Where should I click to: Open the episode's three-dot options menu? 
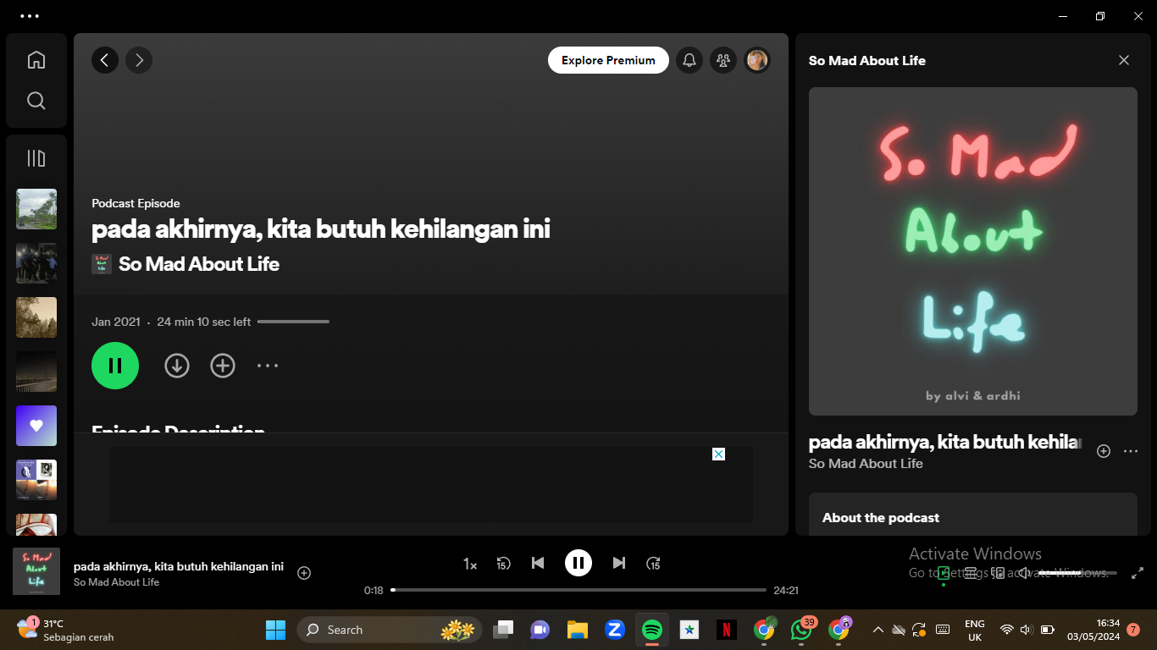click(x=268, y=366)
